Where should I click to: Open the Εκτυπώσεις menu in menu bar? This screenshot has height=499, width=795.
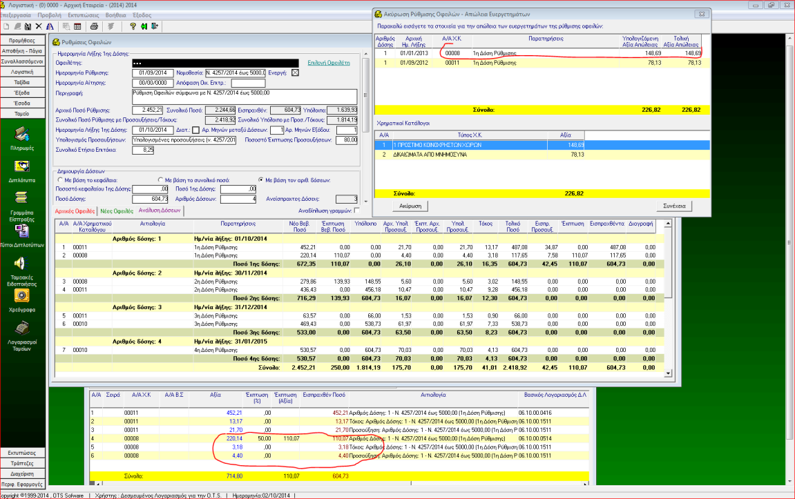tap(83, 15)
